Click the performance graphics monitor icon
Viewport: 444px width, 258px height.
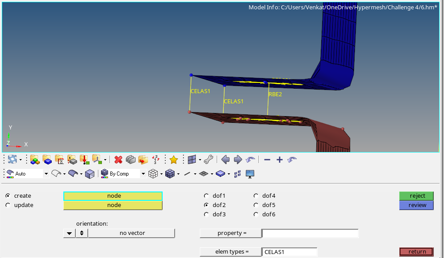[x=249, y=174]
